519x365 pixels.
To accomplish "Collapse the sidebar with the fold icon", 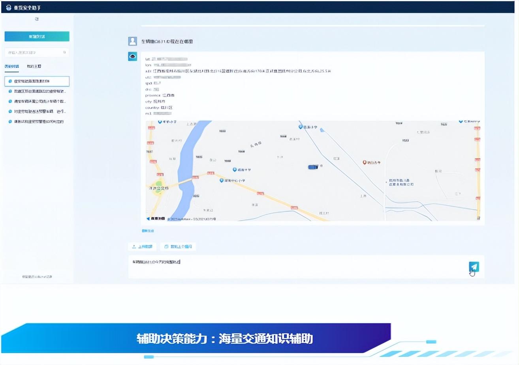I will pyautogui.click(x=37, y=19).
